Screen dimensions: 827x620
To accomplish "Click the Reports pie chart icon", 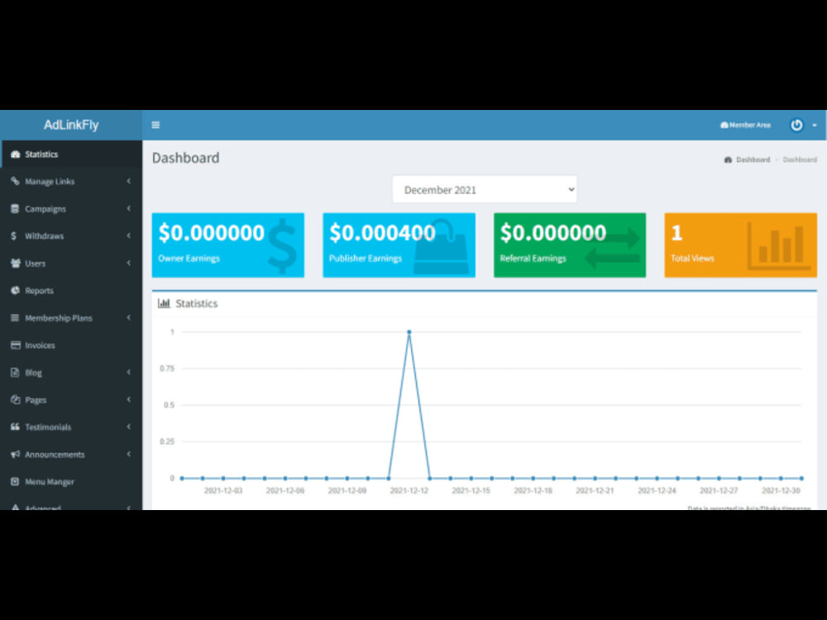I will pos(15,290).
